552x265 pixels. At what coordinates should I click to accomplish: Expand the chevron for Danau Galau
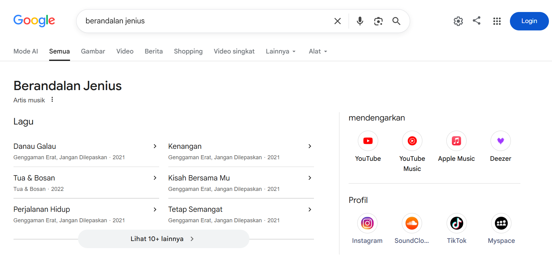pos(155,146)
